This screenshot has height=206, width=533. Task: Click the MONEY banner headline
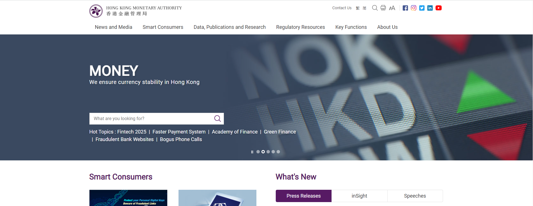pyautogui.click(x=114, y=71)
